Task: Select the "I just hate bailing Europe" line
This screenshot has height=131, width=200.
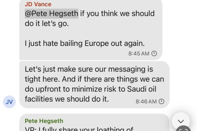Action: pos(85,43)
